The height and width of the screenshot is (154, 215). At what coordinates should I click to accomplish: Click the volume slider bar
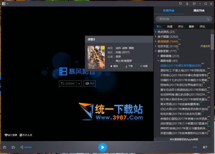pos(28,147)
